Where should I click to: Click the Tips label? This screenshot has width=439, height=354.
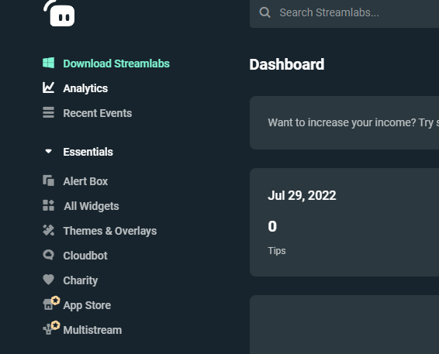pos(277,251)
